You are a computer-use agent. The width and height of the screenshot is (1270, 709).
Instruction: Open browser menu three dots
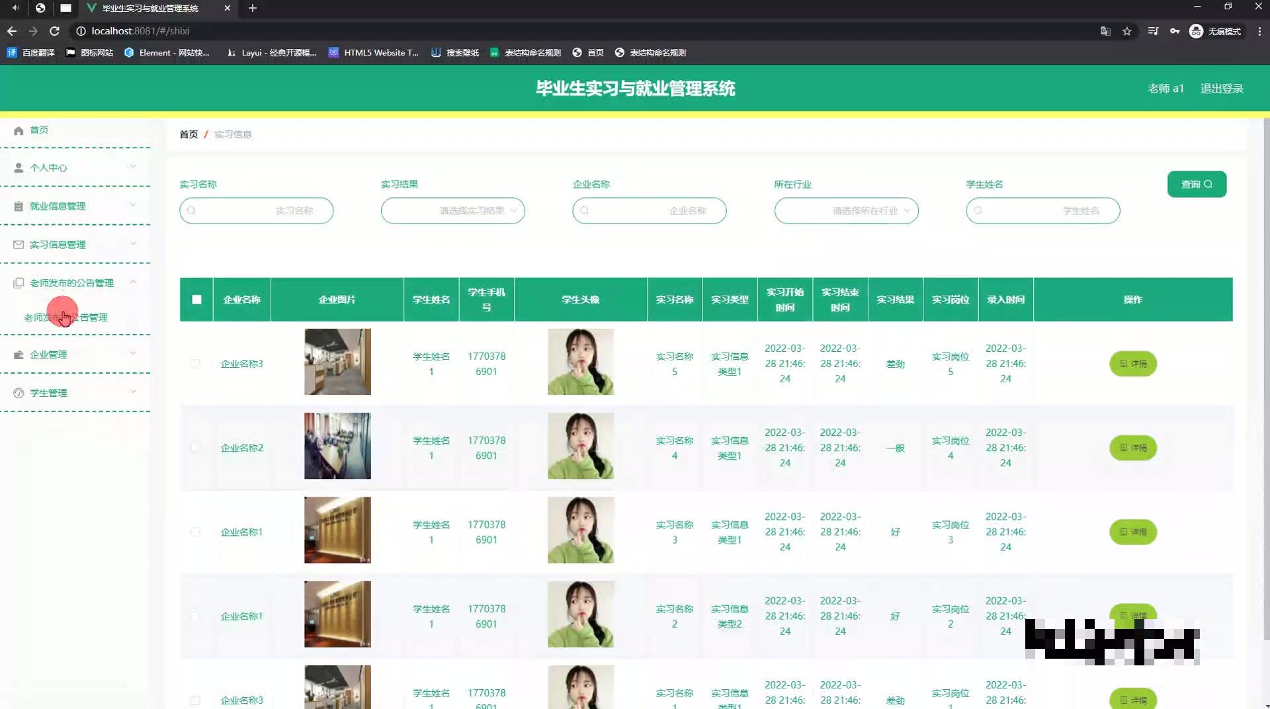pyautogui.click(x=1259, y=31)
